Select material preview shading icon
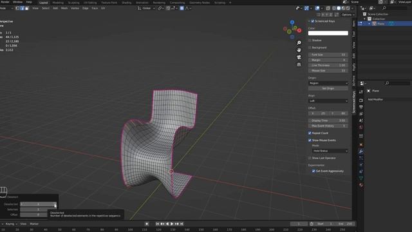Screen dimensions: 412x232 343,8
